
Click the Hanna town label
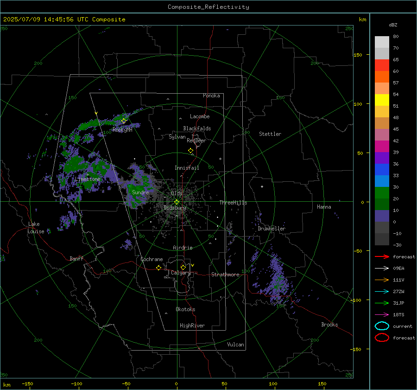point(324,207)
